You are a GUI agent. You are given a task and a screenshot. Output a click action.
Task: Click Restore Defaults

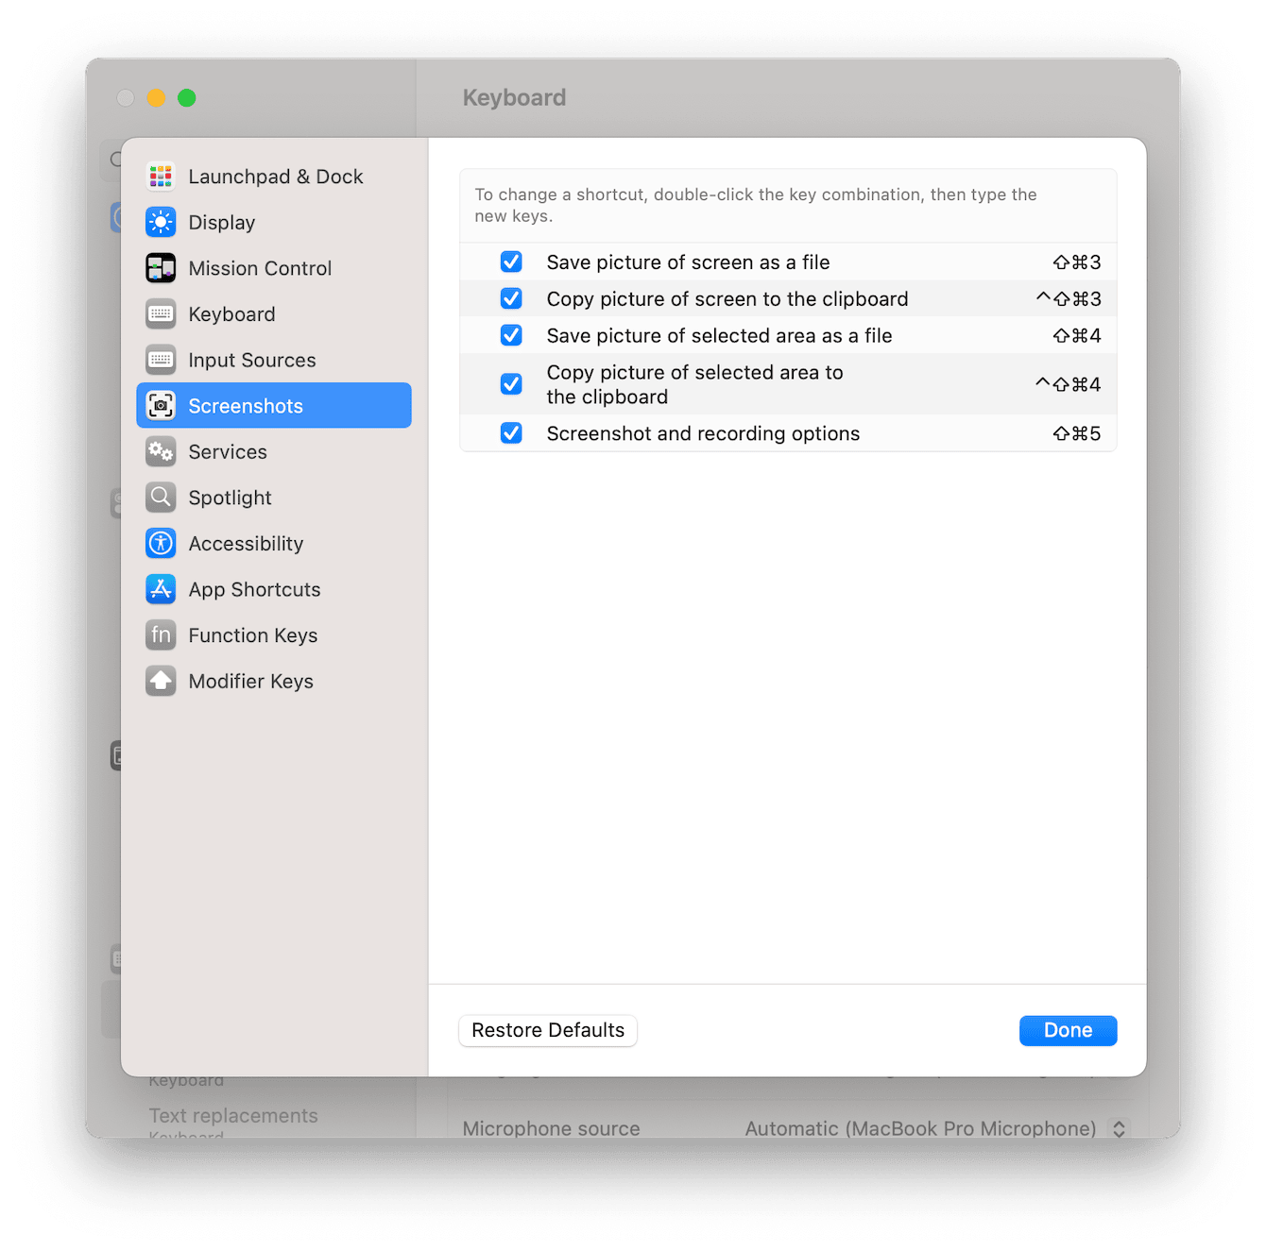[547, 1030]
